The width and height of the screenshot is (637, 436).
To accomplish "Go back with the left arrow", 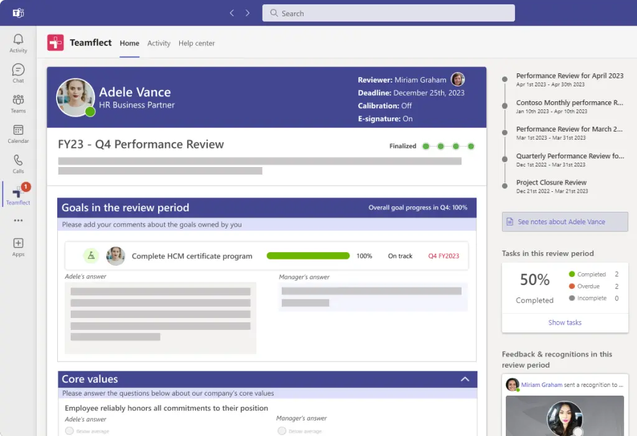I will [232, 13].
